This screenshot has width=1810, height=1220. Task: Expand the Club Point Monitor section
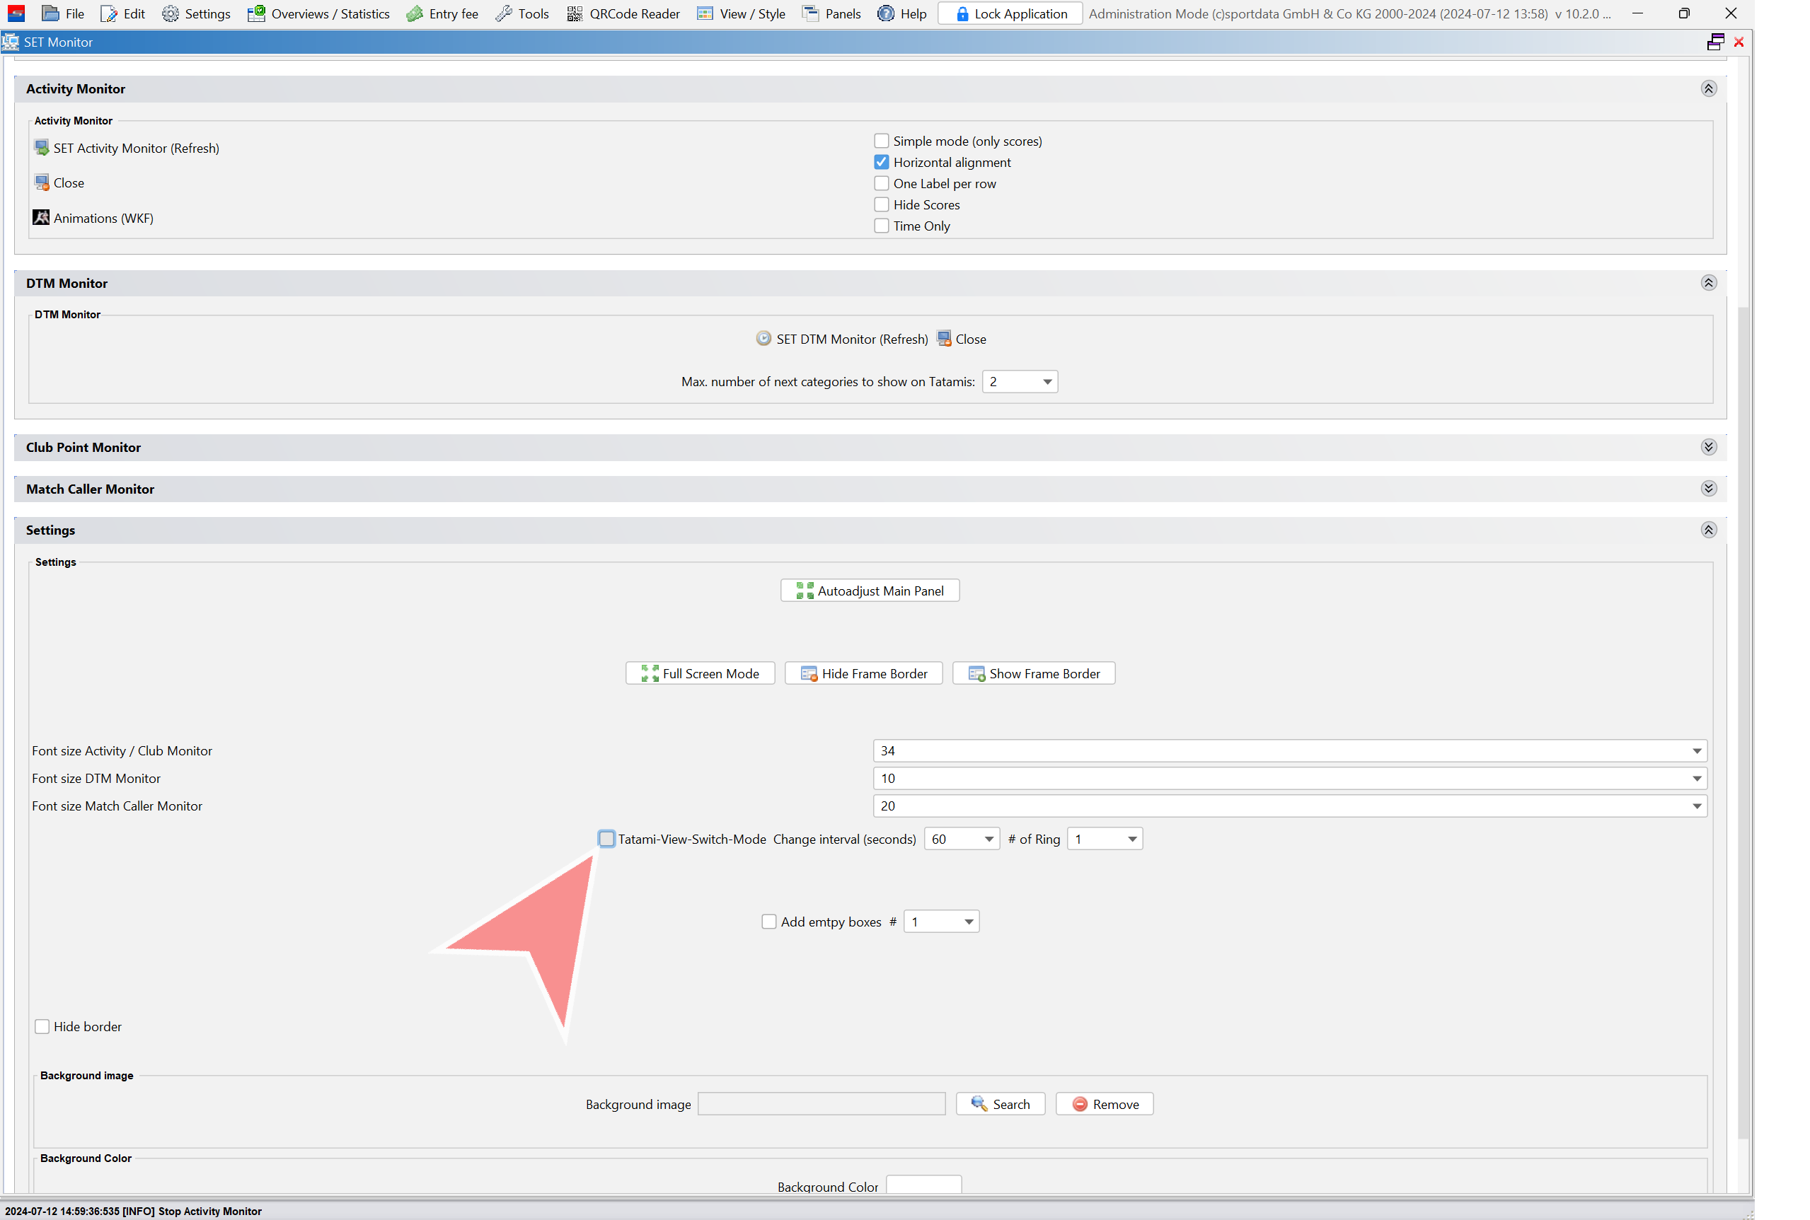[x=1708, y=446]
